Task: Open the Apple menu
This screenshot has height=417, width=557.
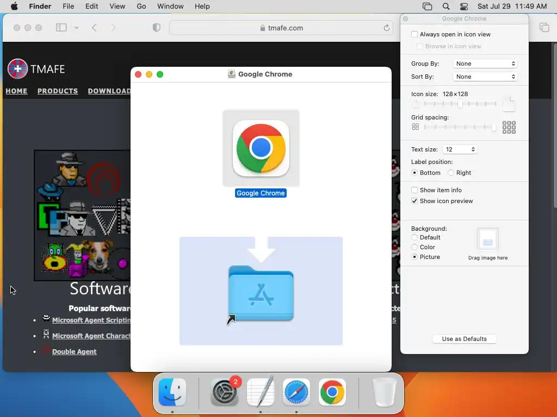Action: pyautogui.click(x=14, y=7)
